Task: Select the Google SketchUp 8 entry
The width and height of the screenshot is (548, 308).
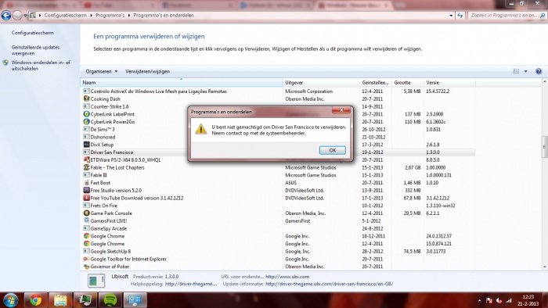Action: tap(110, 252)
